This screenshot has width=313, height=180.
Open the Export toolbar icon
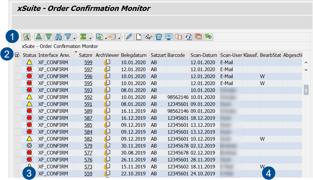pyautogui.click(x=99, y=37)
